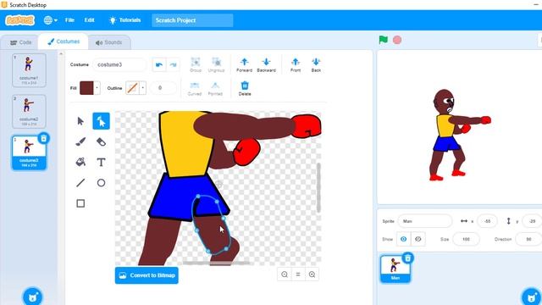Edit the sprite Direction field
The height and width of the screenshot is (305, 542).
[x=528, y=239]
